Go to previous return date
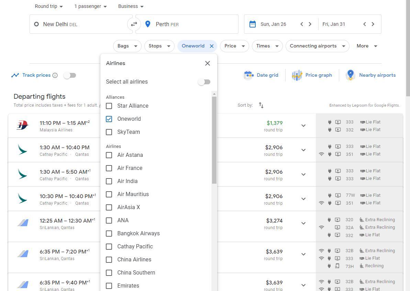The height and width of the screenshot is (291, 410). 365,24
